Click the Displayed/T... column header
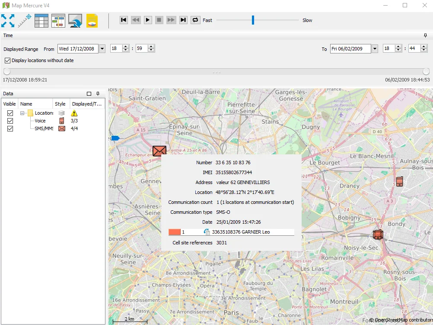433x325 pixels. [x=86, y=104]
